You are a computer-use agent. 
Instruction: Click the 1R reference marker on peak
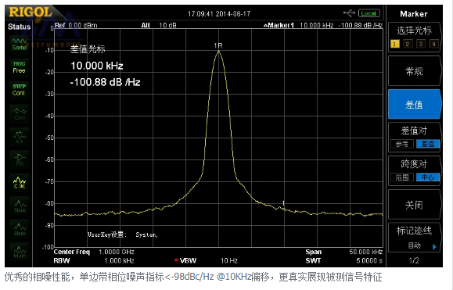point(218,45)
